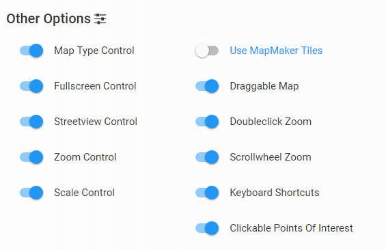Turn off the Doubleclick Zoom toggle

[x=207, y=122]
